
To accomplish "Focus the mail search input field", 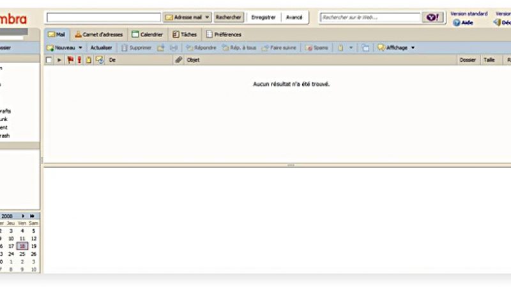I will (103, 17).
